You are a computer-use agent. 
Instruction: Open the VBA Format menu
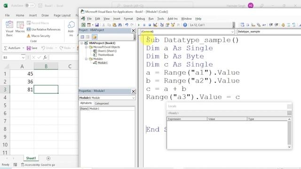(128, 19)
